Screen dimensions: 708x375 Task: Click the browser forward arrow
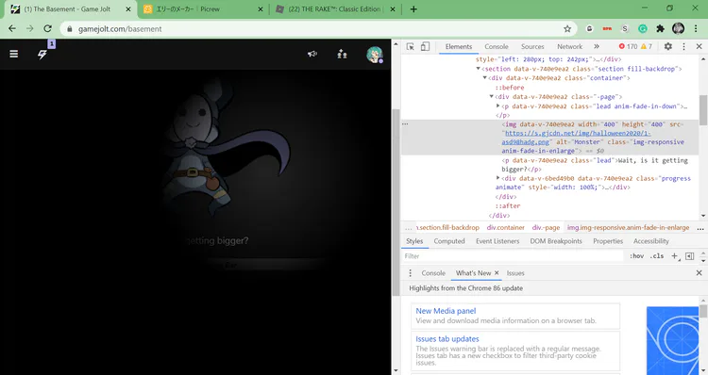pos(30,28)
